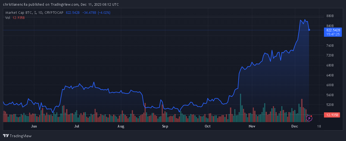346x141 pixels.
Task: Click the Jul label on time axis
Action: pyautogui.click(x=77, y=126)
